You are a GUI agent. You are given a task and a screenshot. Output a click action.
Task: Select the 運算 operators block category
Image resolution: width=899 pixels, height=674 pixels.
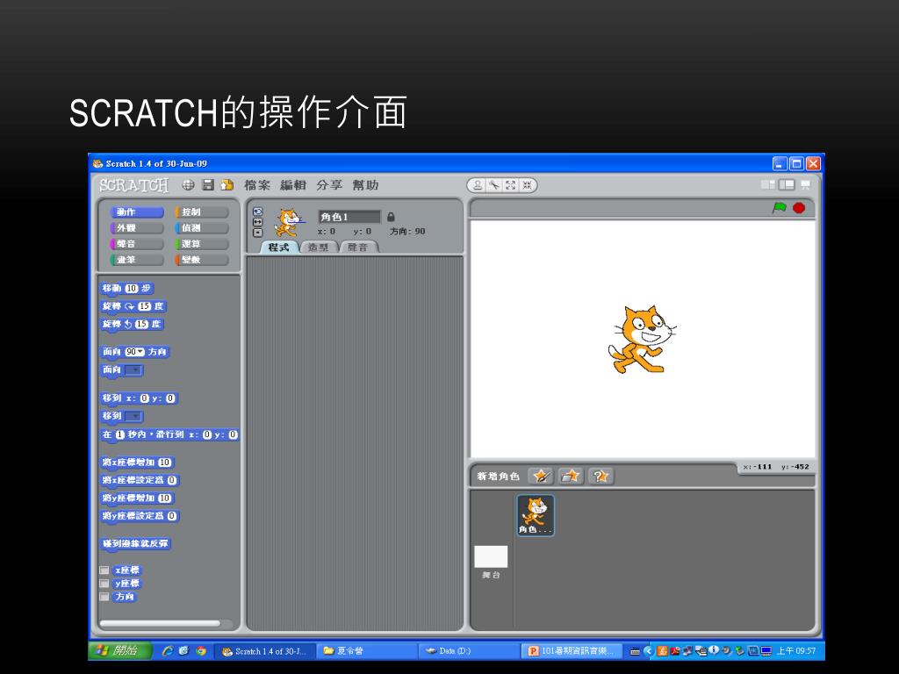point(202,244)
